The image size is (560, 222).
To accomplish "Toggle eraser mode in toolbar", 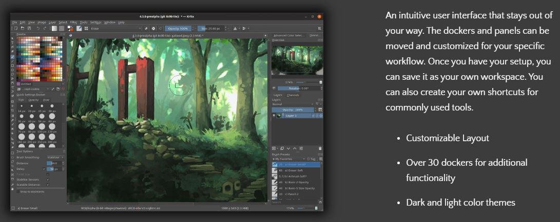I will coord(146,28).
